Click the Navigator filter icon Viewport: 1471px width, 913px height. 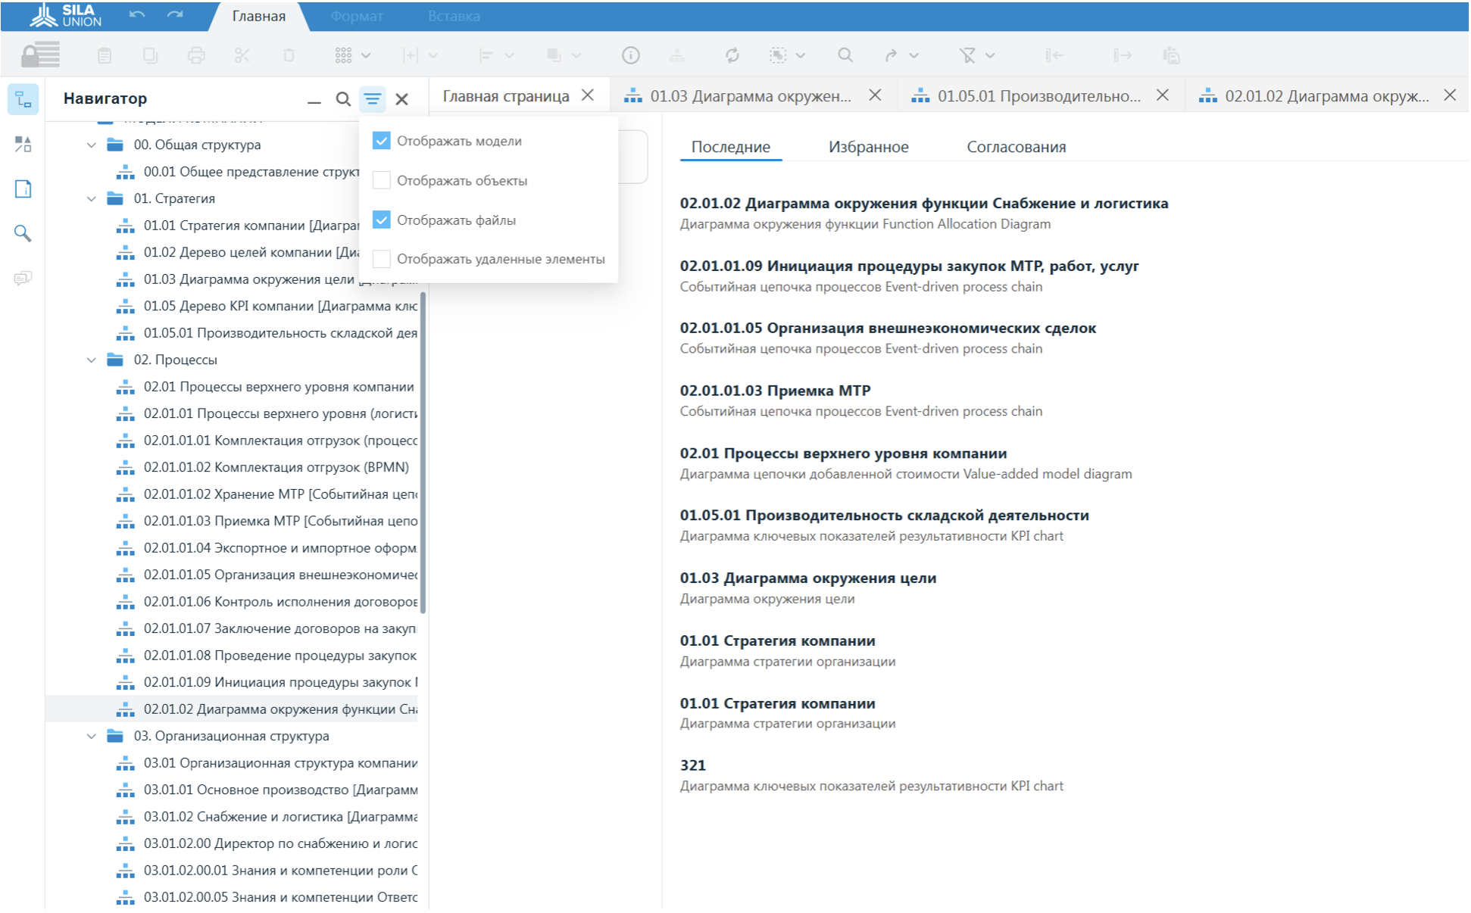coord(372,99)
